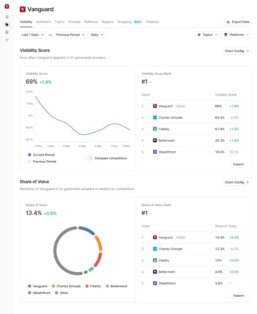
Task: Click Fidelity icon in Visibility Score table
Action: coord(155,129)
